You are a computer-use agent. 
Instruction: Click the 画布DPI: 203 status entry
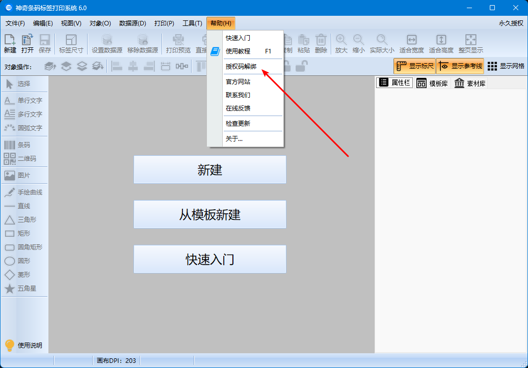116,360
